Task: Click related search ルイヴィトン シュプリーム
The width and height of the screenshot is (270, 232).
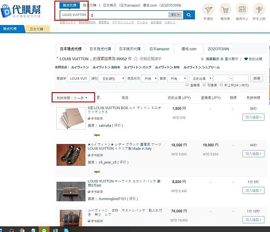Action: pyautogui.click(x=202, y=67)
